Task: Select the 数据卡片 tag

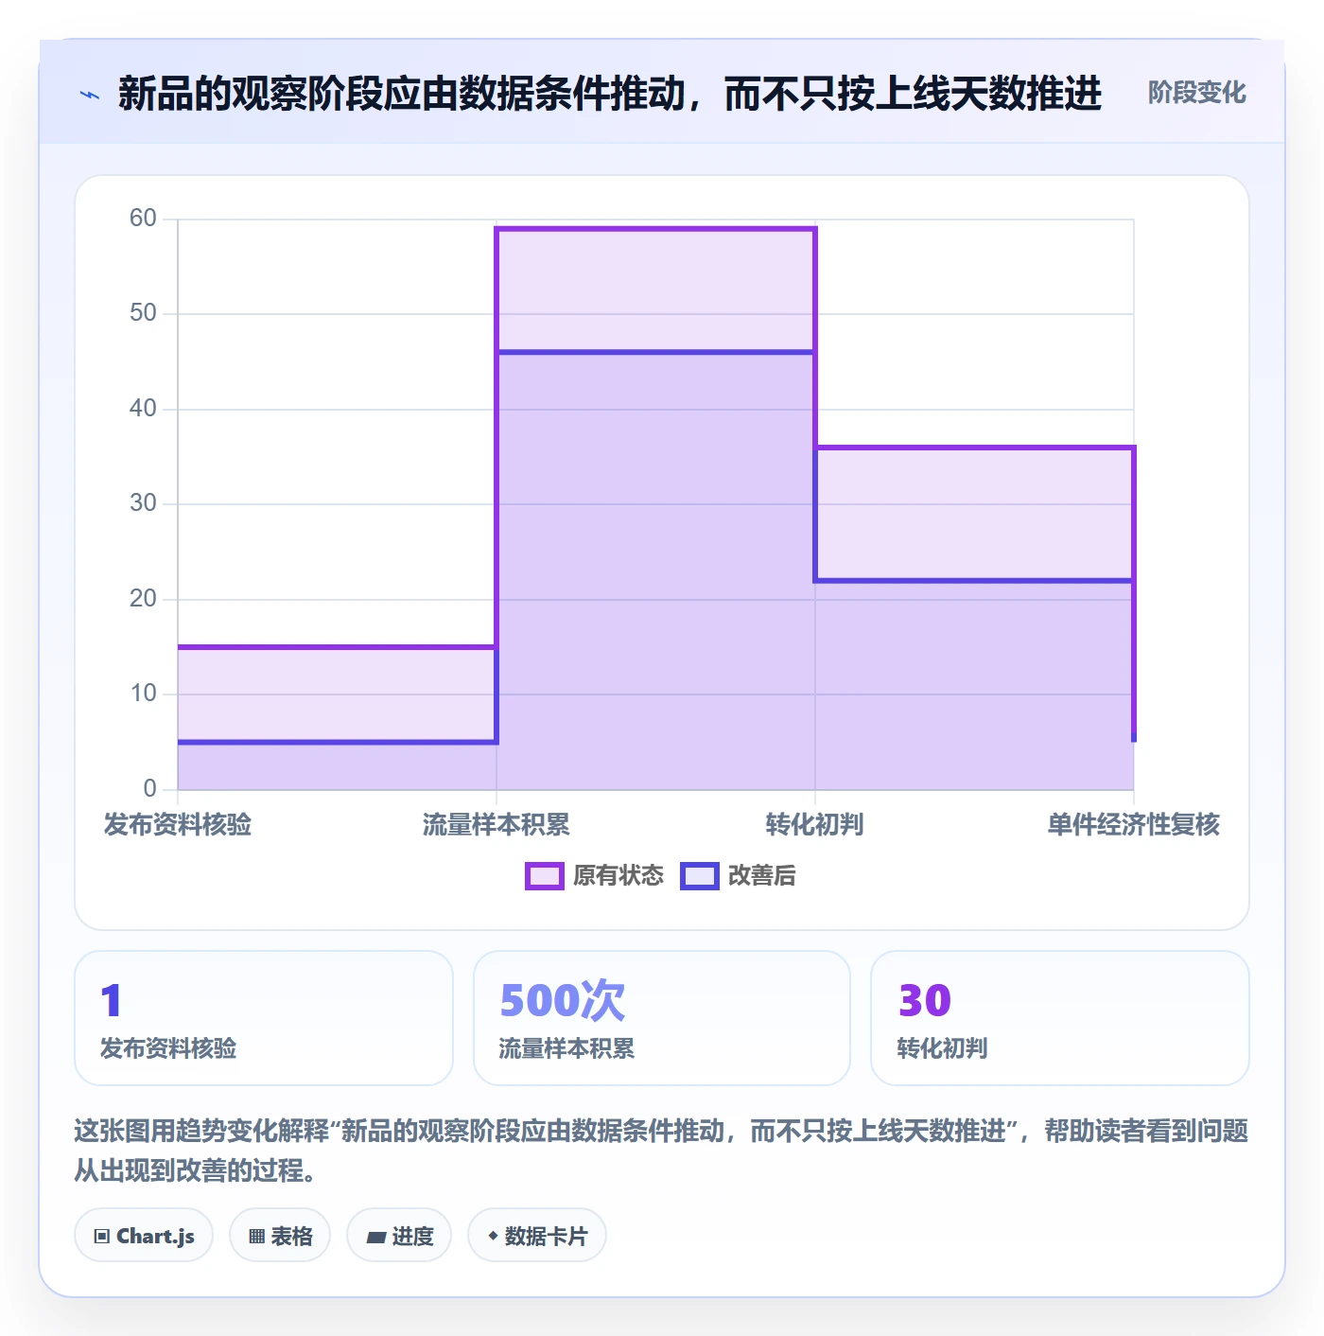Action: (537, 1236)
